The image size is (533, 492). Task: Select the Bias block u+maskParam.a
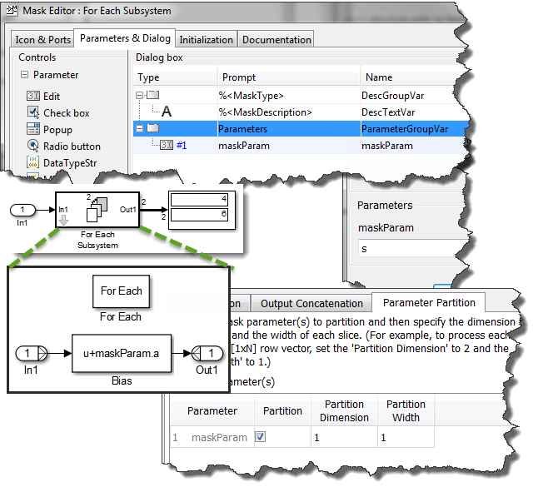tap(122, 353)
